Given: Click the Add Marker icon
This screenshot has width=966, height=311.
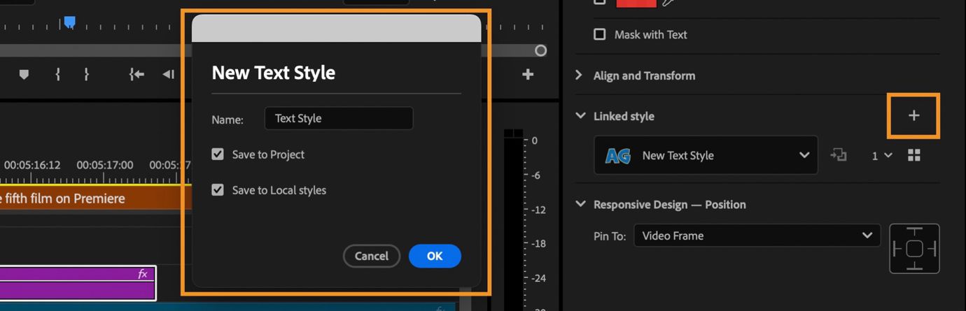Looking at the screenshot, I should point(24,74).
